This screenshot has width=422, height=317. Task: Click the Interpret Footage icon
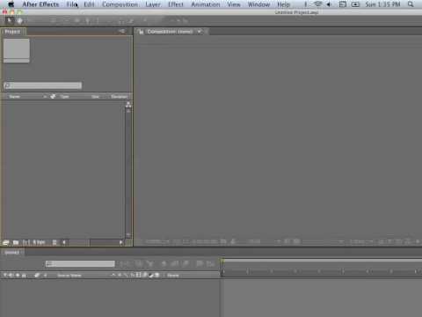[x=6, y=242]
